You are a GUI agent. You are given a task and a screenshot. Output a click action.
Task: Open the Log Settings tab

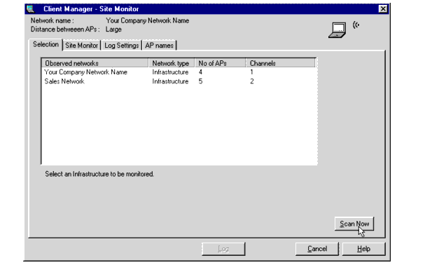pyautogui.click(x=121, y=46)
